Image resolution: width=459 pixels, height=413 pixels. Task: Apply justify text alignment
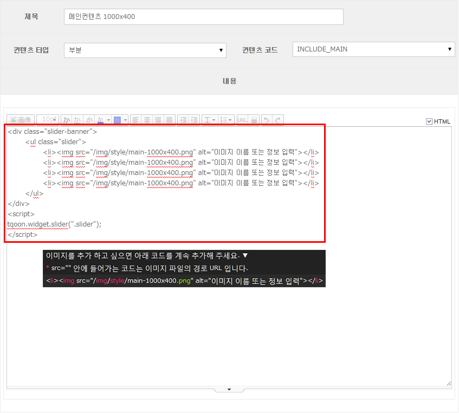click(170, 120)
